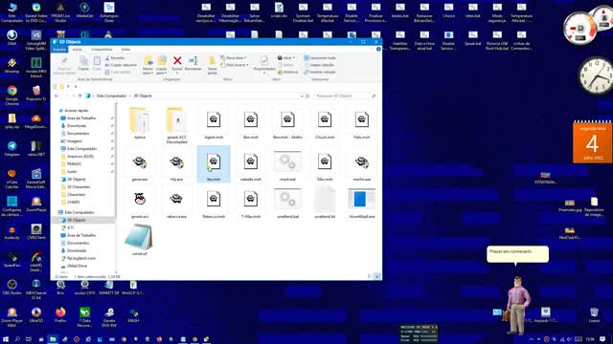Click the Selecionar tudo button

pos(320,57)
